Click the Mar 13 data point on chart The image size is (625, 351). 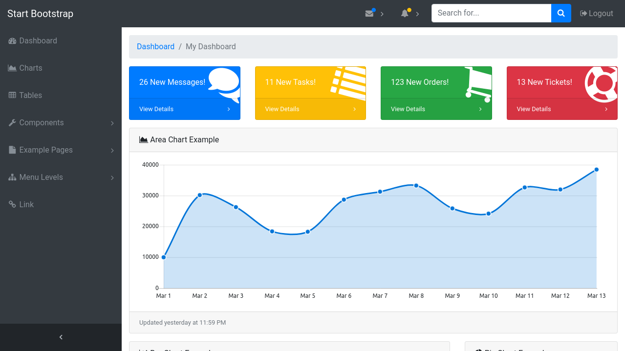click(596, 170)
